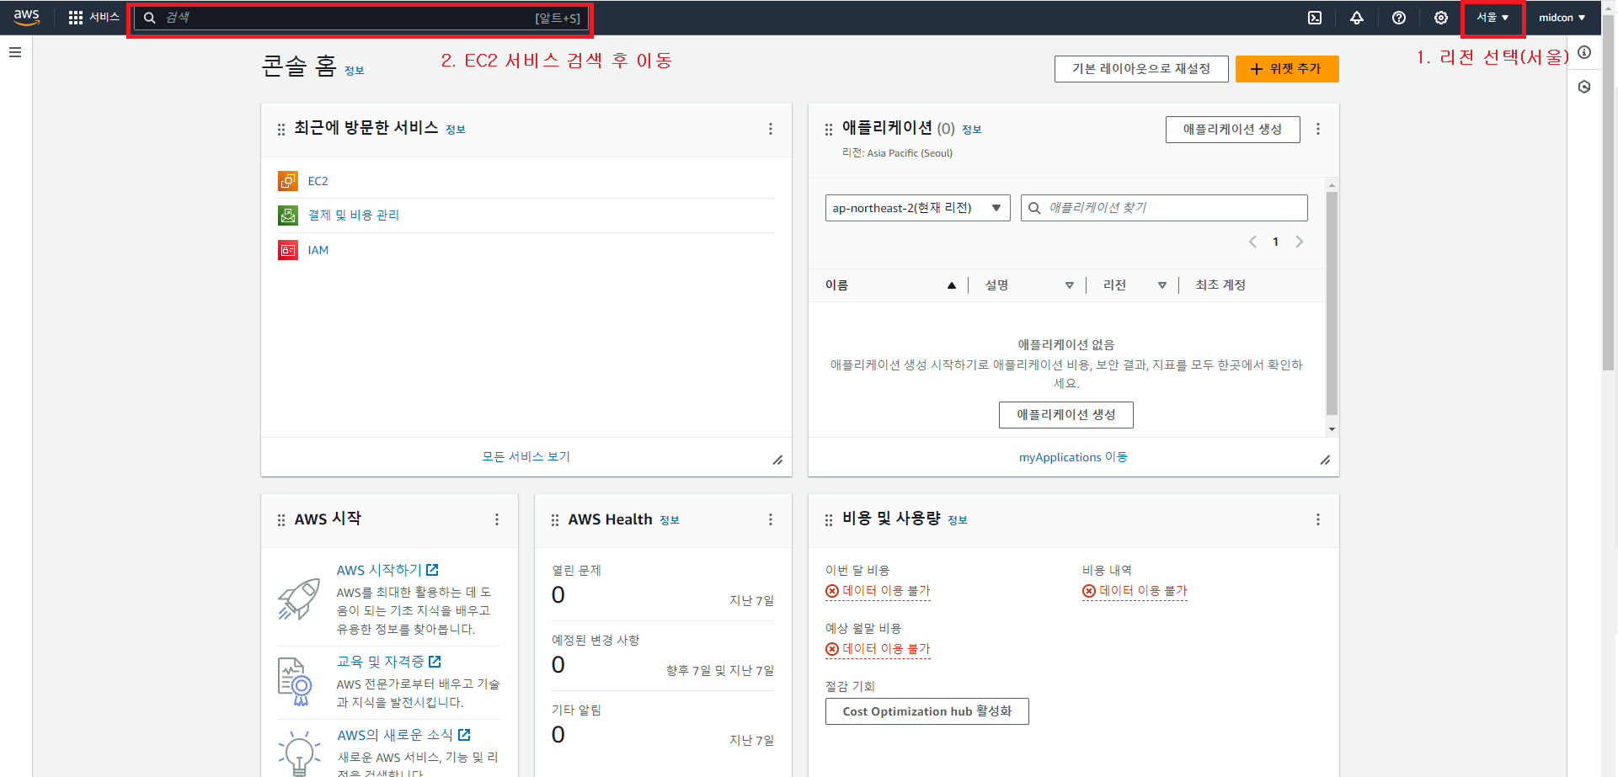
Task: Open 비용 및 사용량 widget three-dot menu
Action: (x=1318, y=519)
